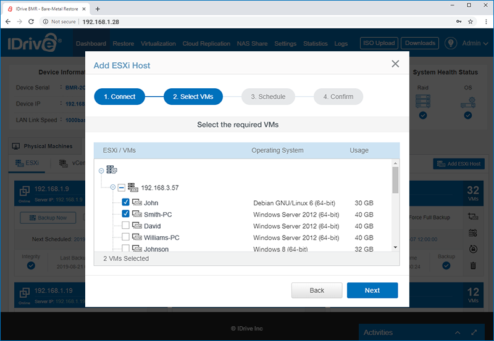Click the Downloads button
The width and height of the screenshot is (494, 341).
(420, 43)
